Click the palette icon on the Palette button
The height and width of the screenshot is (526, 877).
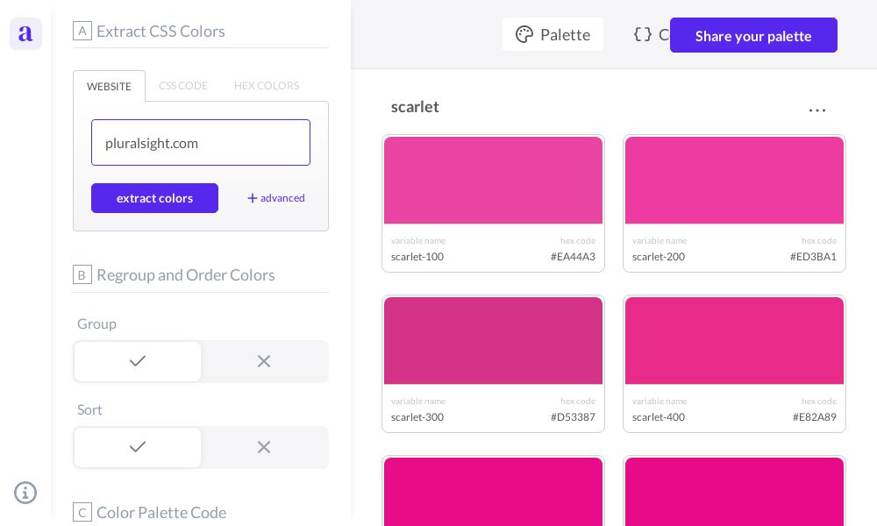click(524, 34)
